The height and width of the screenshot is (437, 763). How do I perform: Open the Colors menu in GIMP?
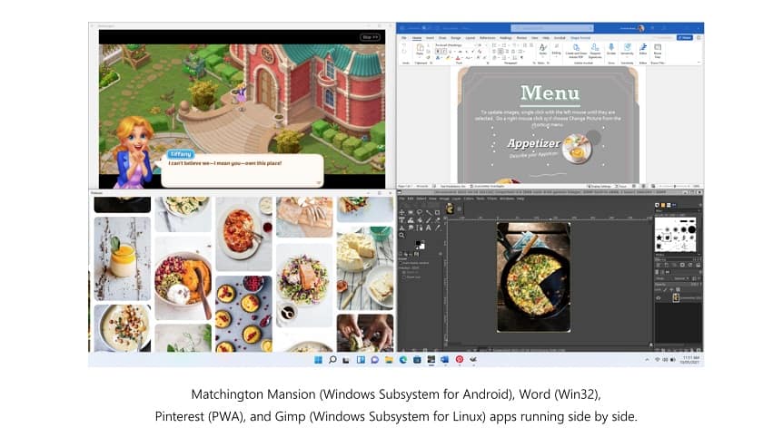(x=468, y=199)
